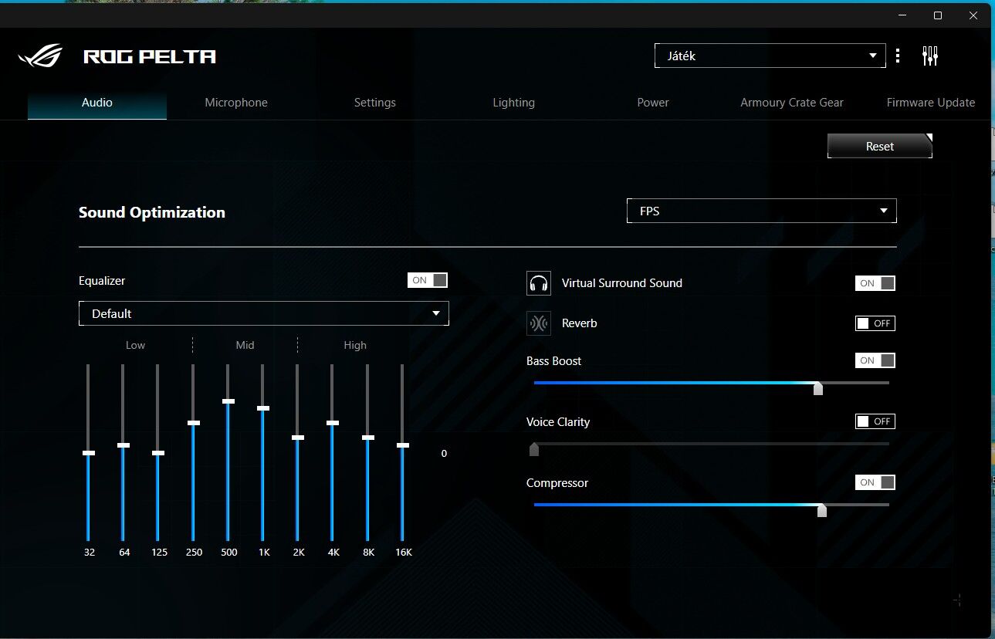Turn off the Bass Boost switch
The width and height of the screenshot is (995, 639).
click(875, 360)
